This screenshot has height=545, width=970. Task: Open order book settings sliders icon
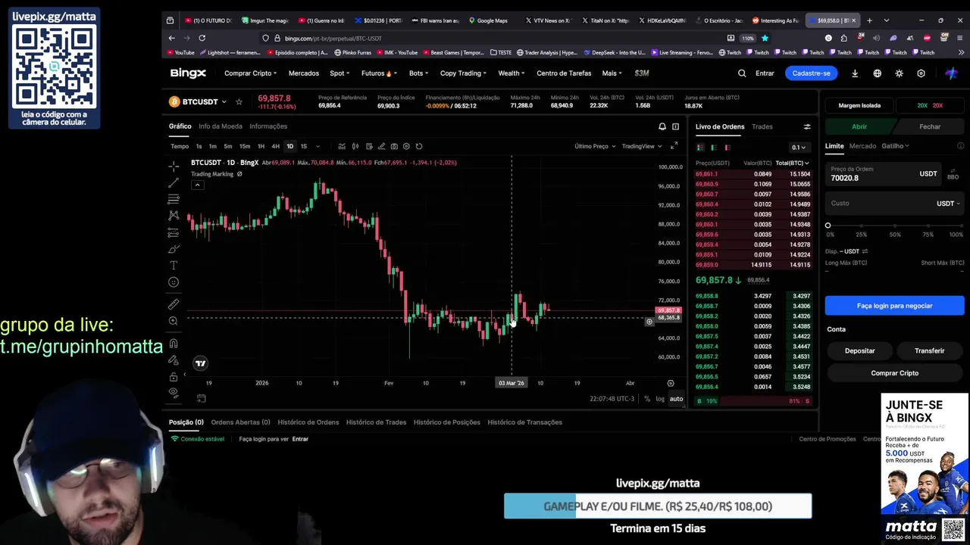[807, 126]
